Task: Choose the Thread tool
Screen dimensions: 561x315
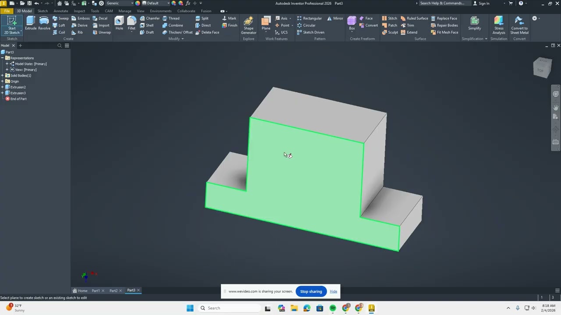Action: coord(170,18)
